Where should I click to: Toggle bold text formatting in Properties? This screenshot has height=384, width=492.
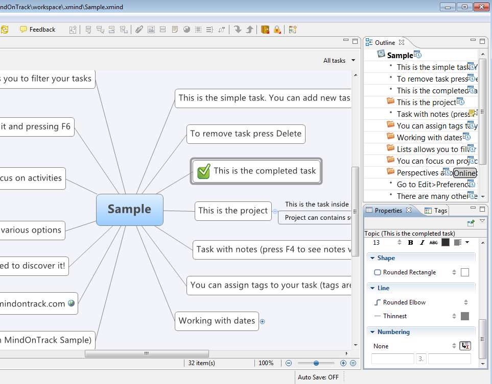pyautogui.click(x=410, y=243)
